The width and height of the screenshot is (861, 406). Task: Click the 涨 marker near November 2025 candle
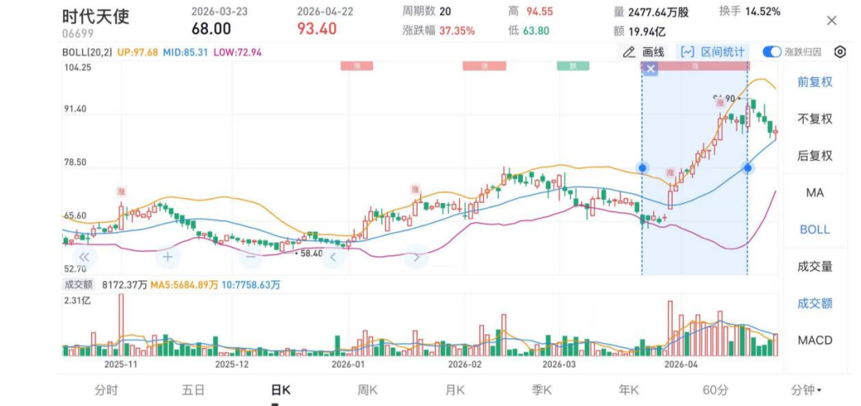coord(121,192)
